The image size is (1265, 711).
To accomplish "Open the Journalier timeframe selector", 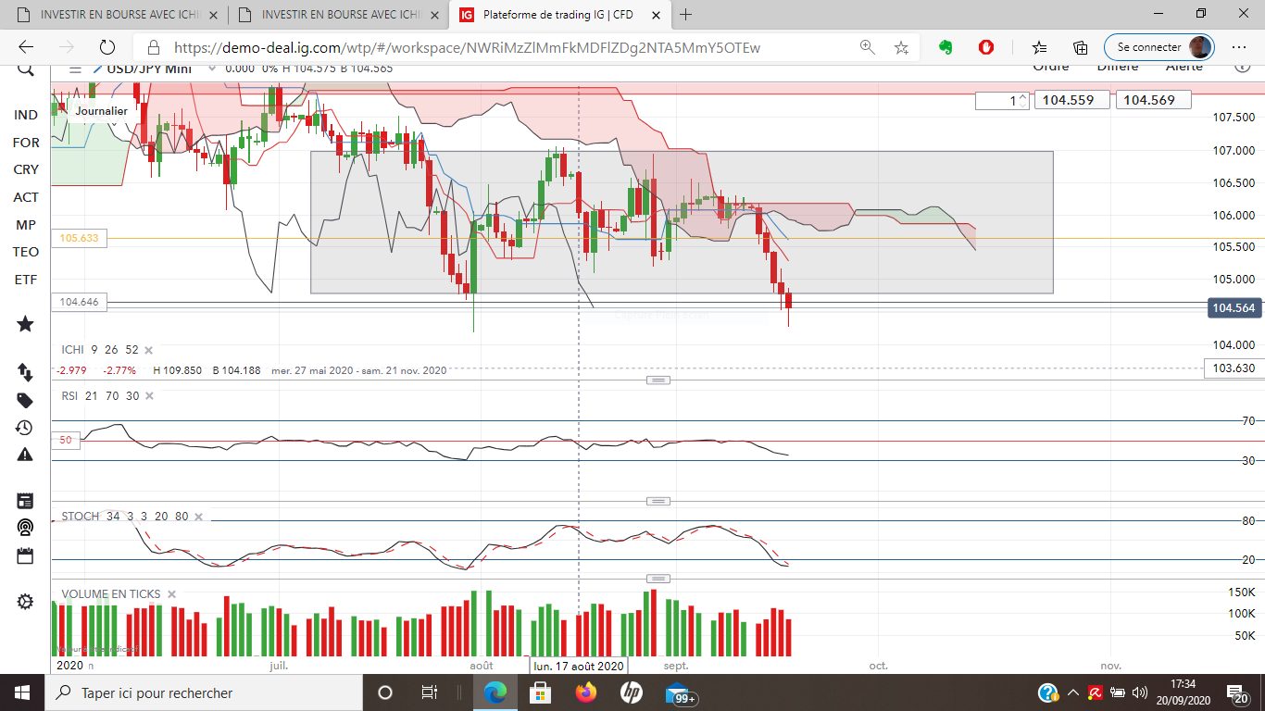I will point(102,110).
